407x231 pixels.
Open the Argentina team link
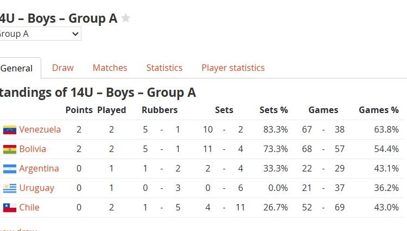[x=39, y=169]
